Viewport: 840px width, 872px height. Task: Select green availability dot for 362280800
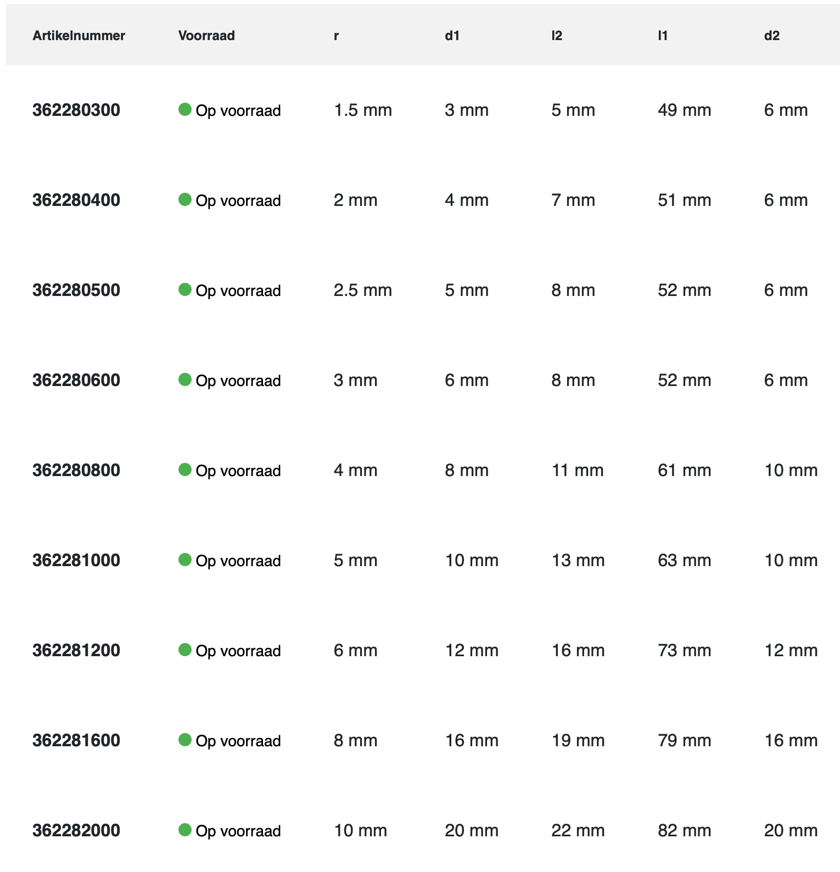[x=185, y=469]
